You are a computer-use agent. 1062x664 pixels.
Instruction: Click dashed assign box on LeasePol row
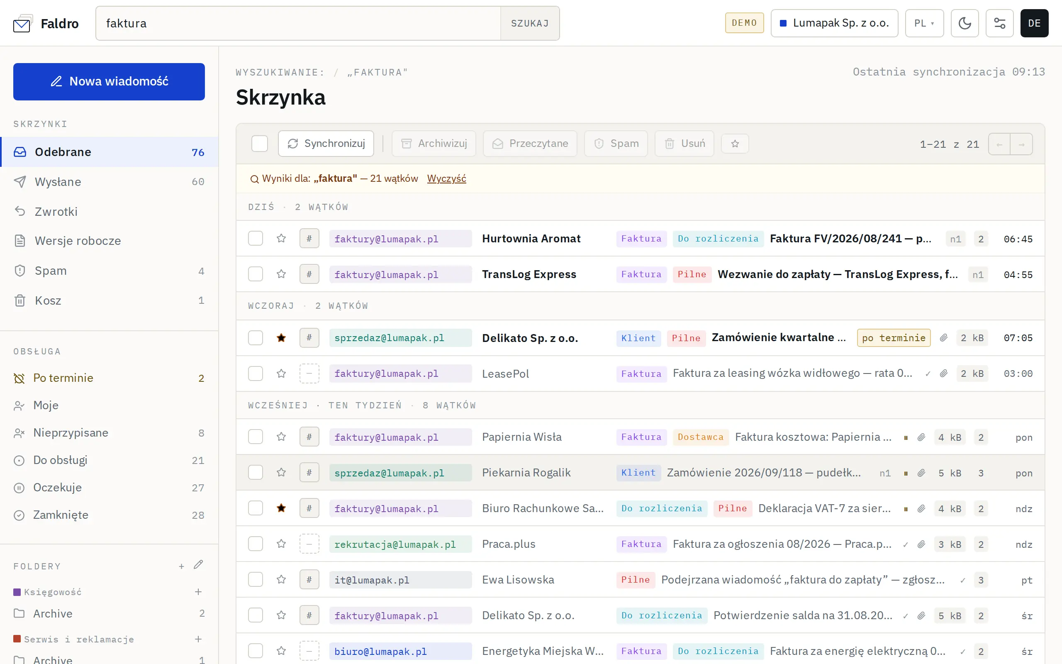point(309,374)
